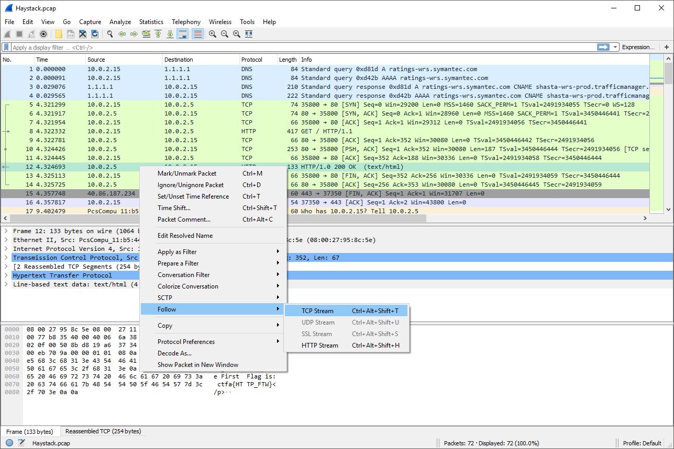This screenshot has height=449, width=674.
Task: Click the go to specified packet icon
Action: (146, 34)
